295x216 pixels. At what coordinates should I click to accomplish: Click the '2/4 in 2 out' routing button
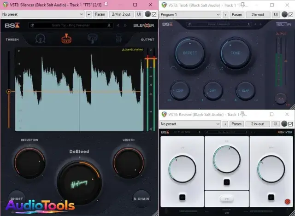121,14
